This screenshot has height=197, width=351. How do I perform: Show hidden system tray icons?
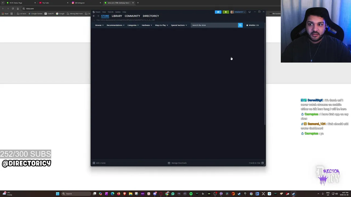(318, 194)
